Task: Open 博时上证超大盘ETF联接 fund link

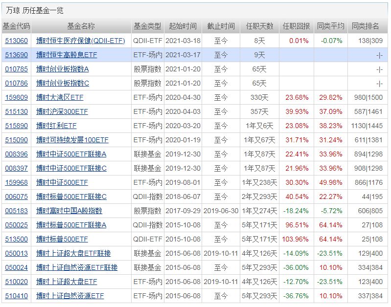Action: pyautogui.click(x=73, y=254)
